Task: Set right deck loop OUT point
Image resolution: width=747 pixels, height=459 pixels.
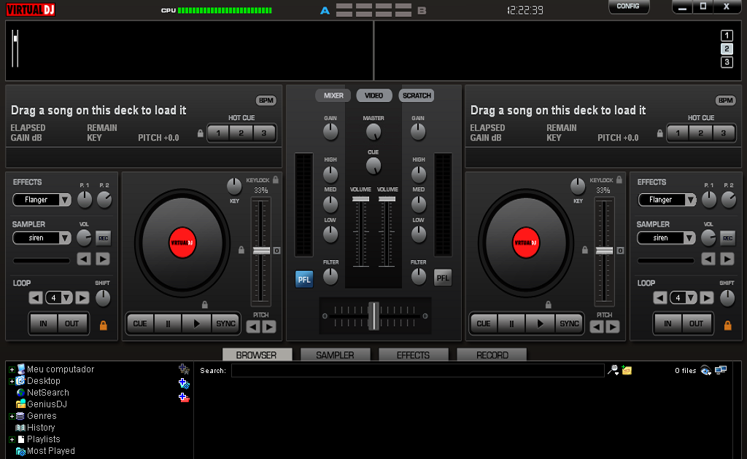Action: coord(696,324)
